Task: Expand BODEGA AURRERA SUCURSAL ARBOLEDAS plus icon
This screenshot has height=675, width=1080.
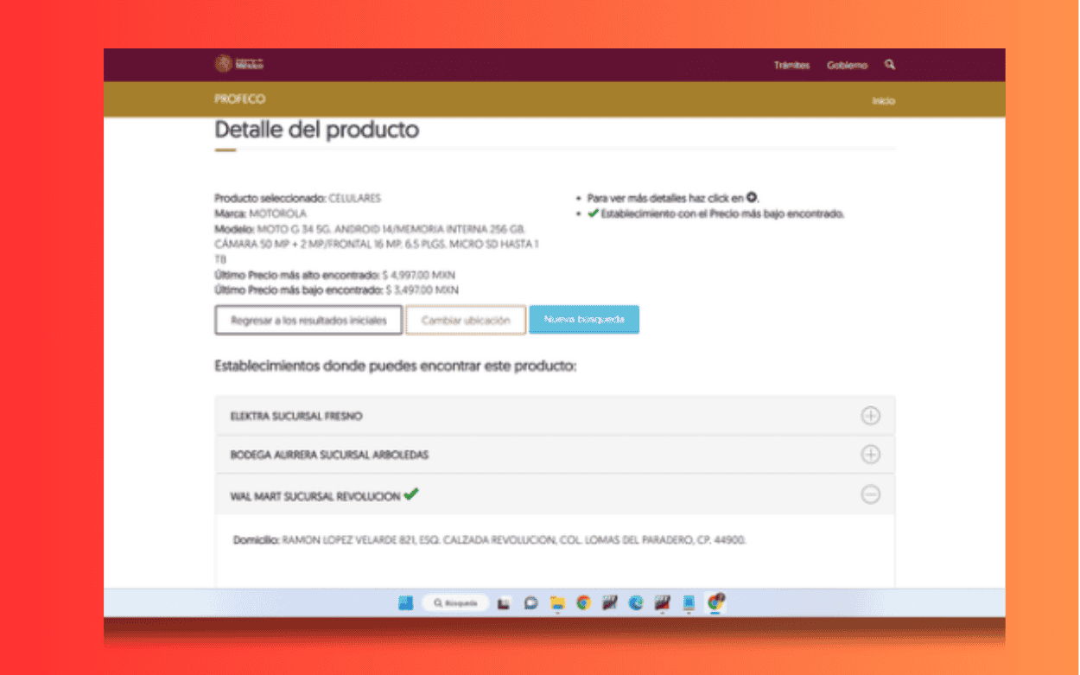Action: [x=870, y=455]
